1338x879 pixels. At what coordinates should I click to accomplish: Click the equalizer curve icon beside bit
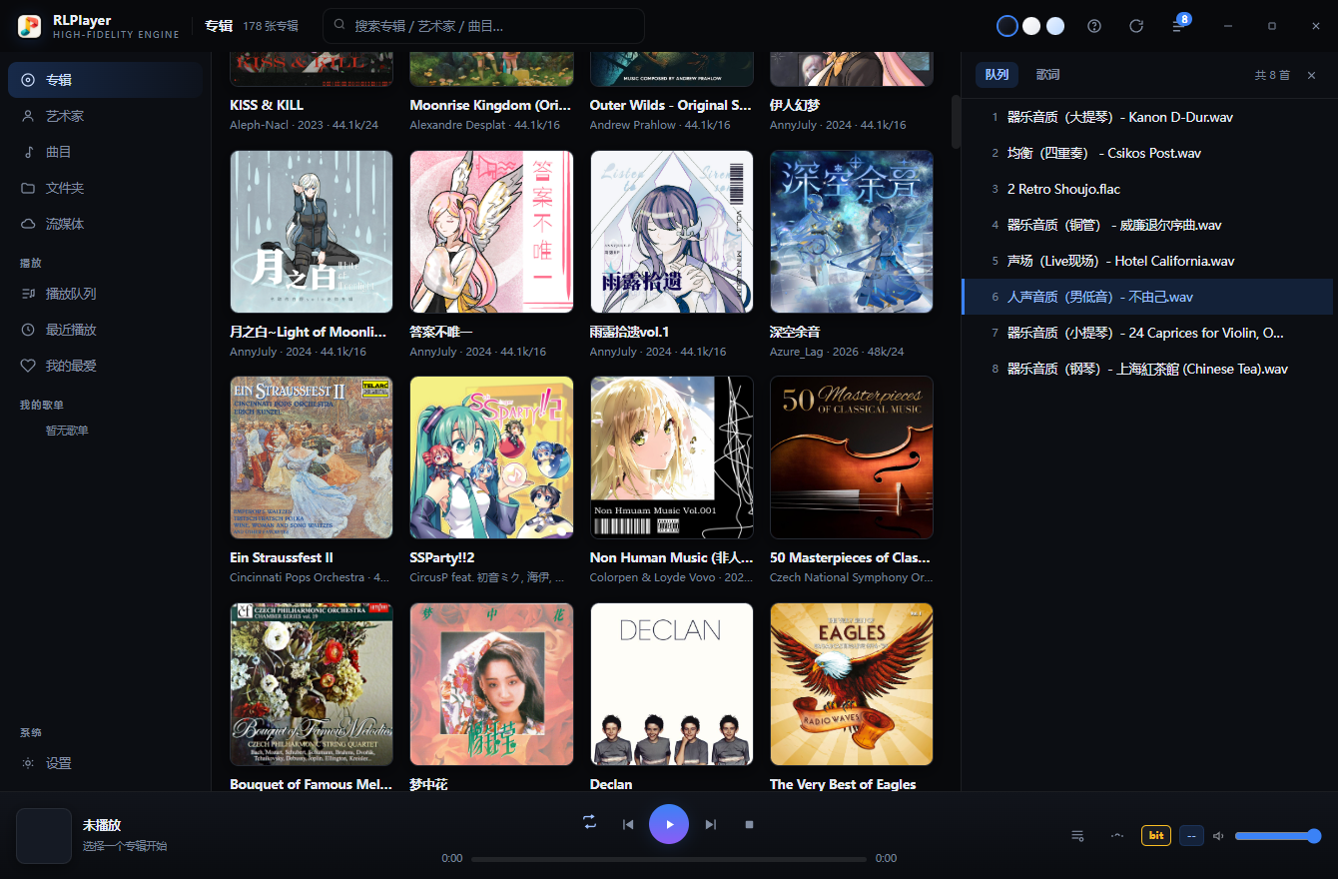point(1117,836)
